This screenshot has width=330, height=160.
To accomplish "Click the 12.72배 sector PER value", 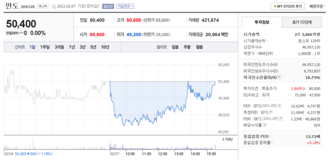I will 313,136.
